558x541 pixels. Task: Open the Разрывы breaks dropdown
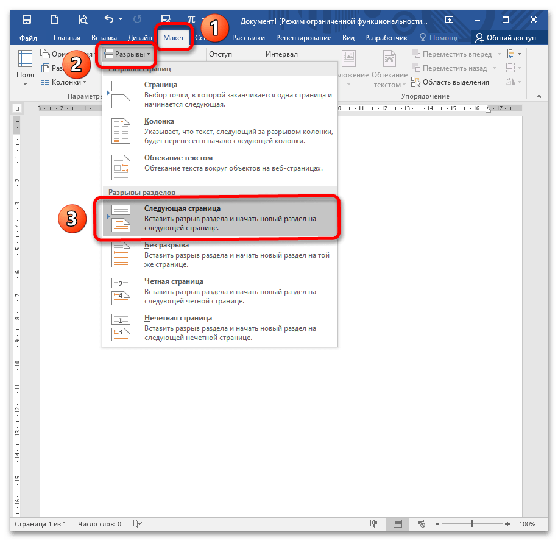pyautogui.click(x=128, y=54)
